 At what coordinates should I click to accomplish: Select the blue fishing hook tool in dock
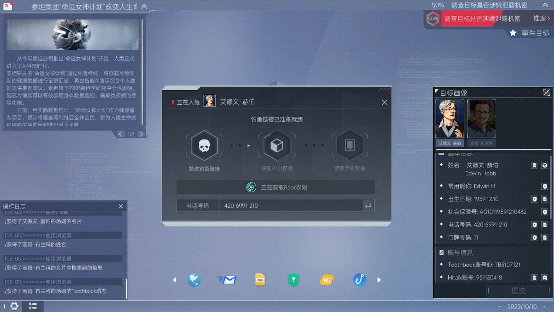pyautogui.click(x=359, y=280)
